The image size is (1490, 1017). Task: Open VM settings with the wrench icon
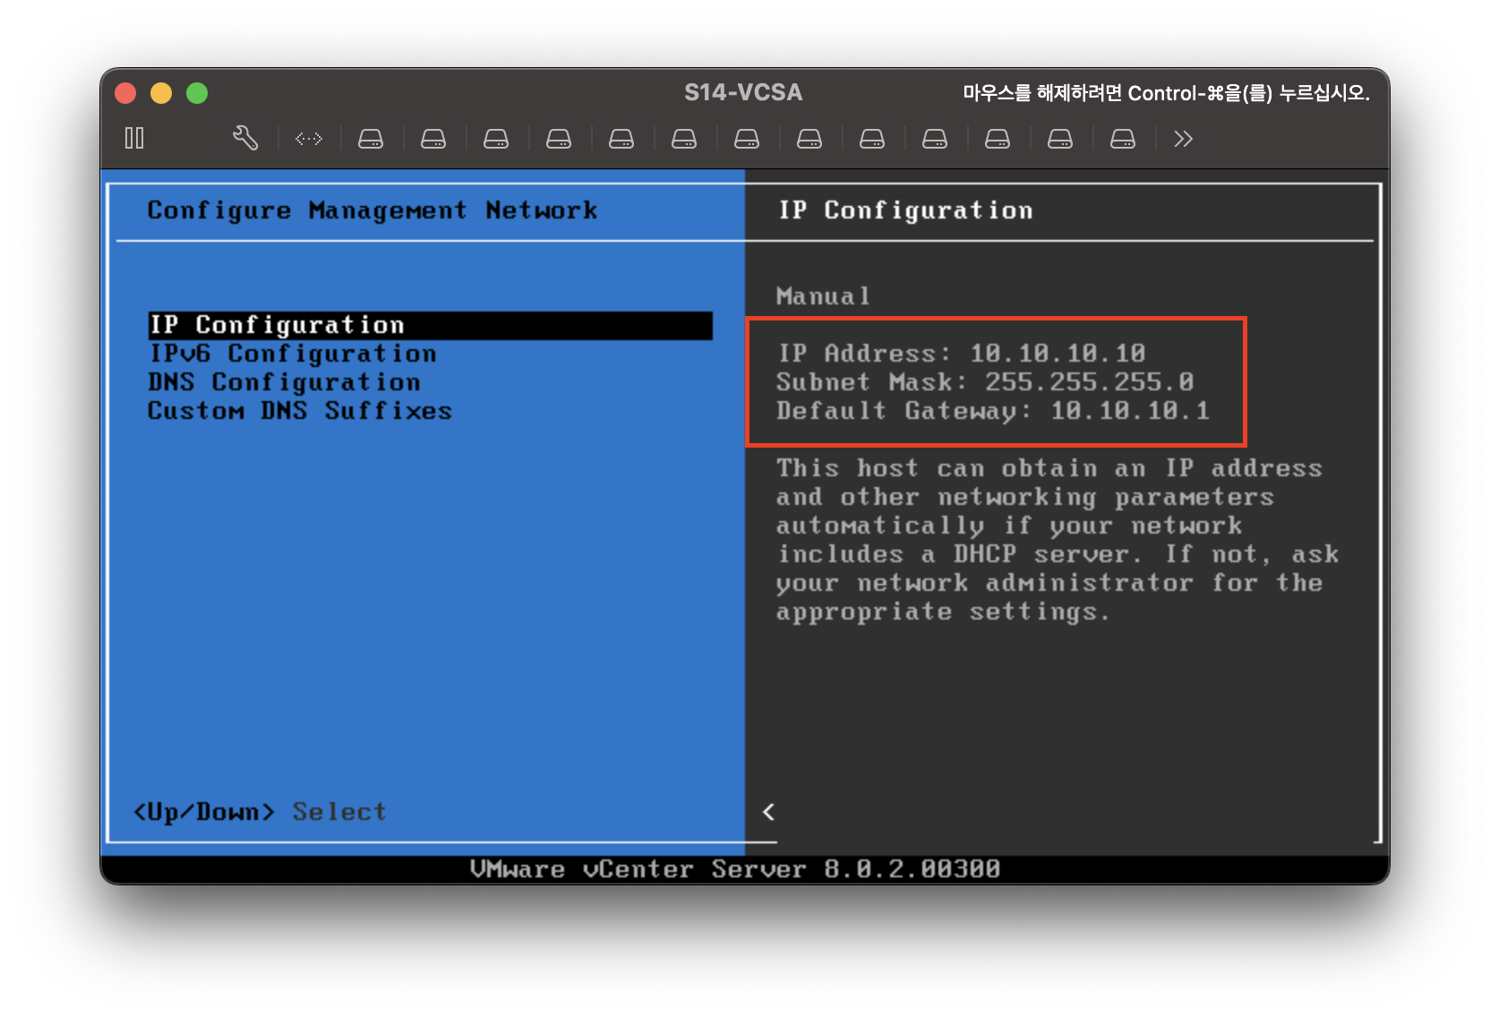pyautogui.click(x=245, y=138)
